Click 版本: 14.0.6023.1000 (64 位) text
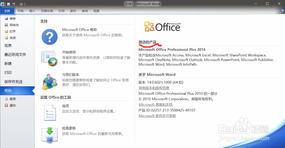This screenshot has height=148, width=285. point(161,82)
